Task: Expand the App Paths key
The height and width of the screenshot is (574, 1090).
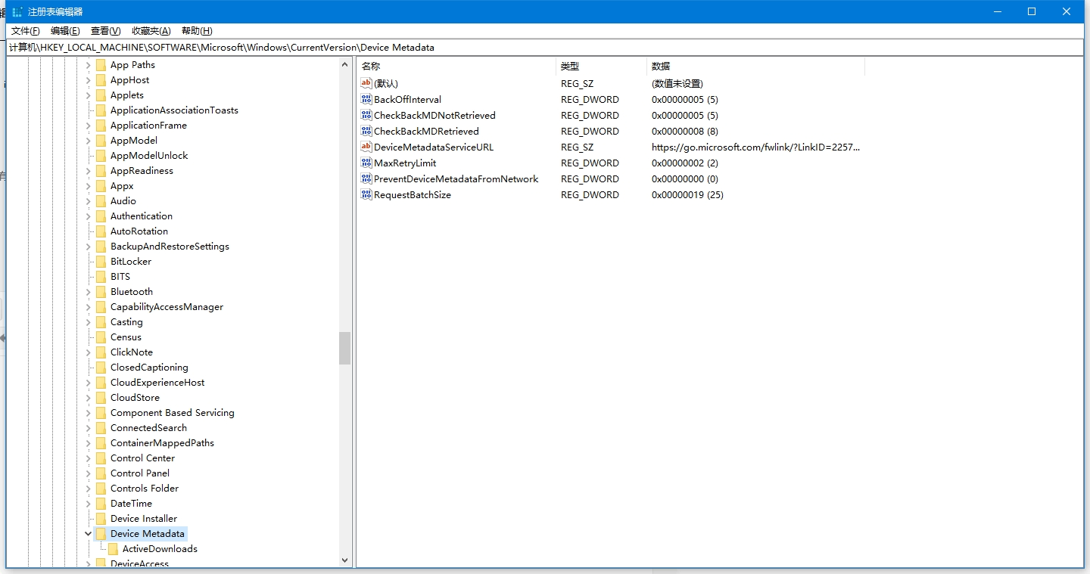Action: [x=89, y=65]
